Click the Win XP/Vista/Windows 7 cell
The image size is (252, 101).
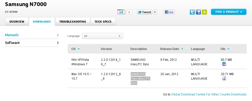(x=80, y=62)
